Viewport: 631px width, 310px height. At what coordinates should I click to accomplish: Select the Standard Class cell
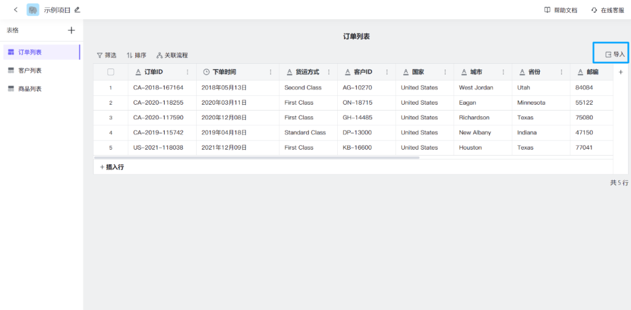pyautogui.click(x=308, y=133)
